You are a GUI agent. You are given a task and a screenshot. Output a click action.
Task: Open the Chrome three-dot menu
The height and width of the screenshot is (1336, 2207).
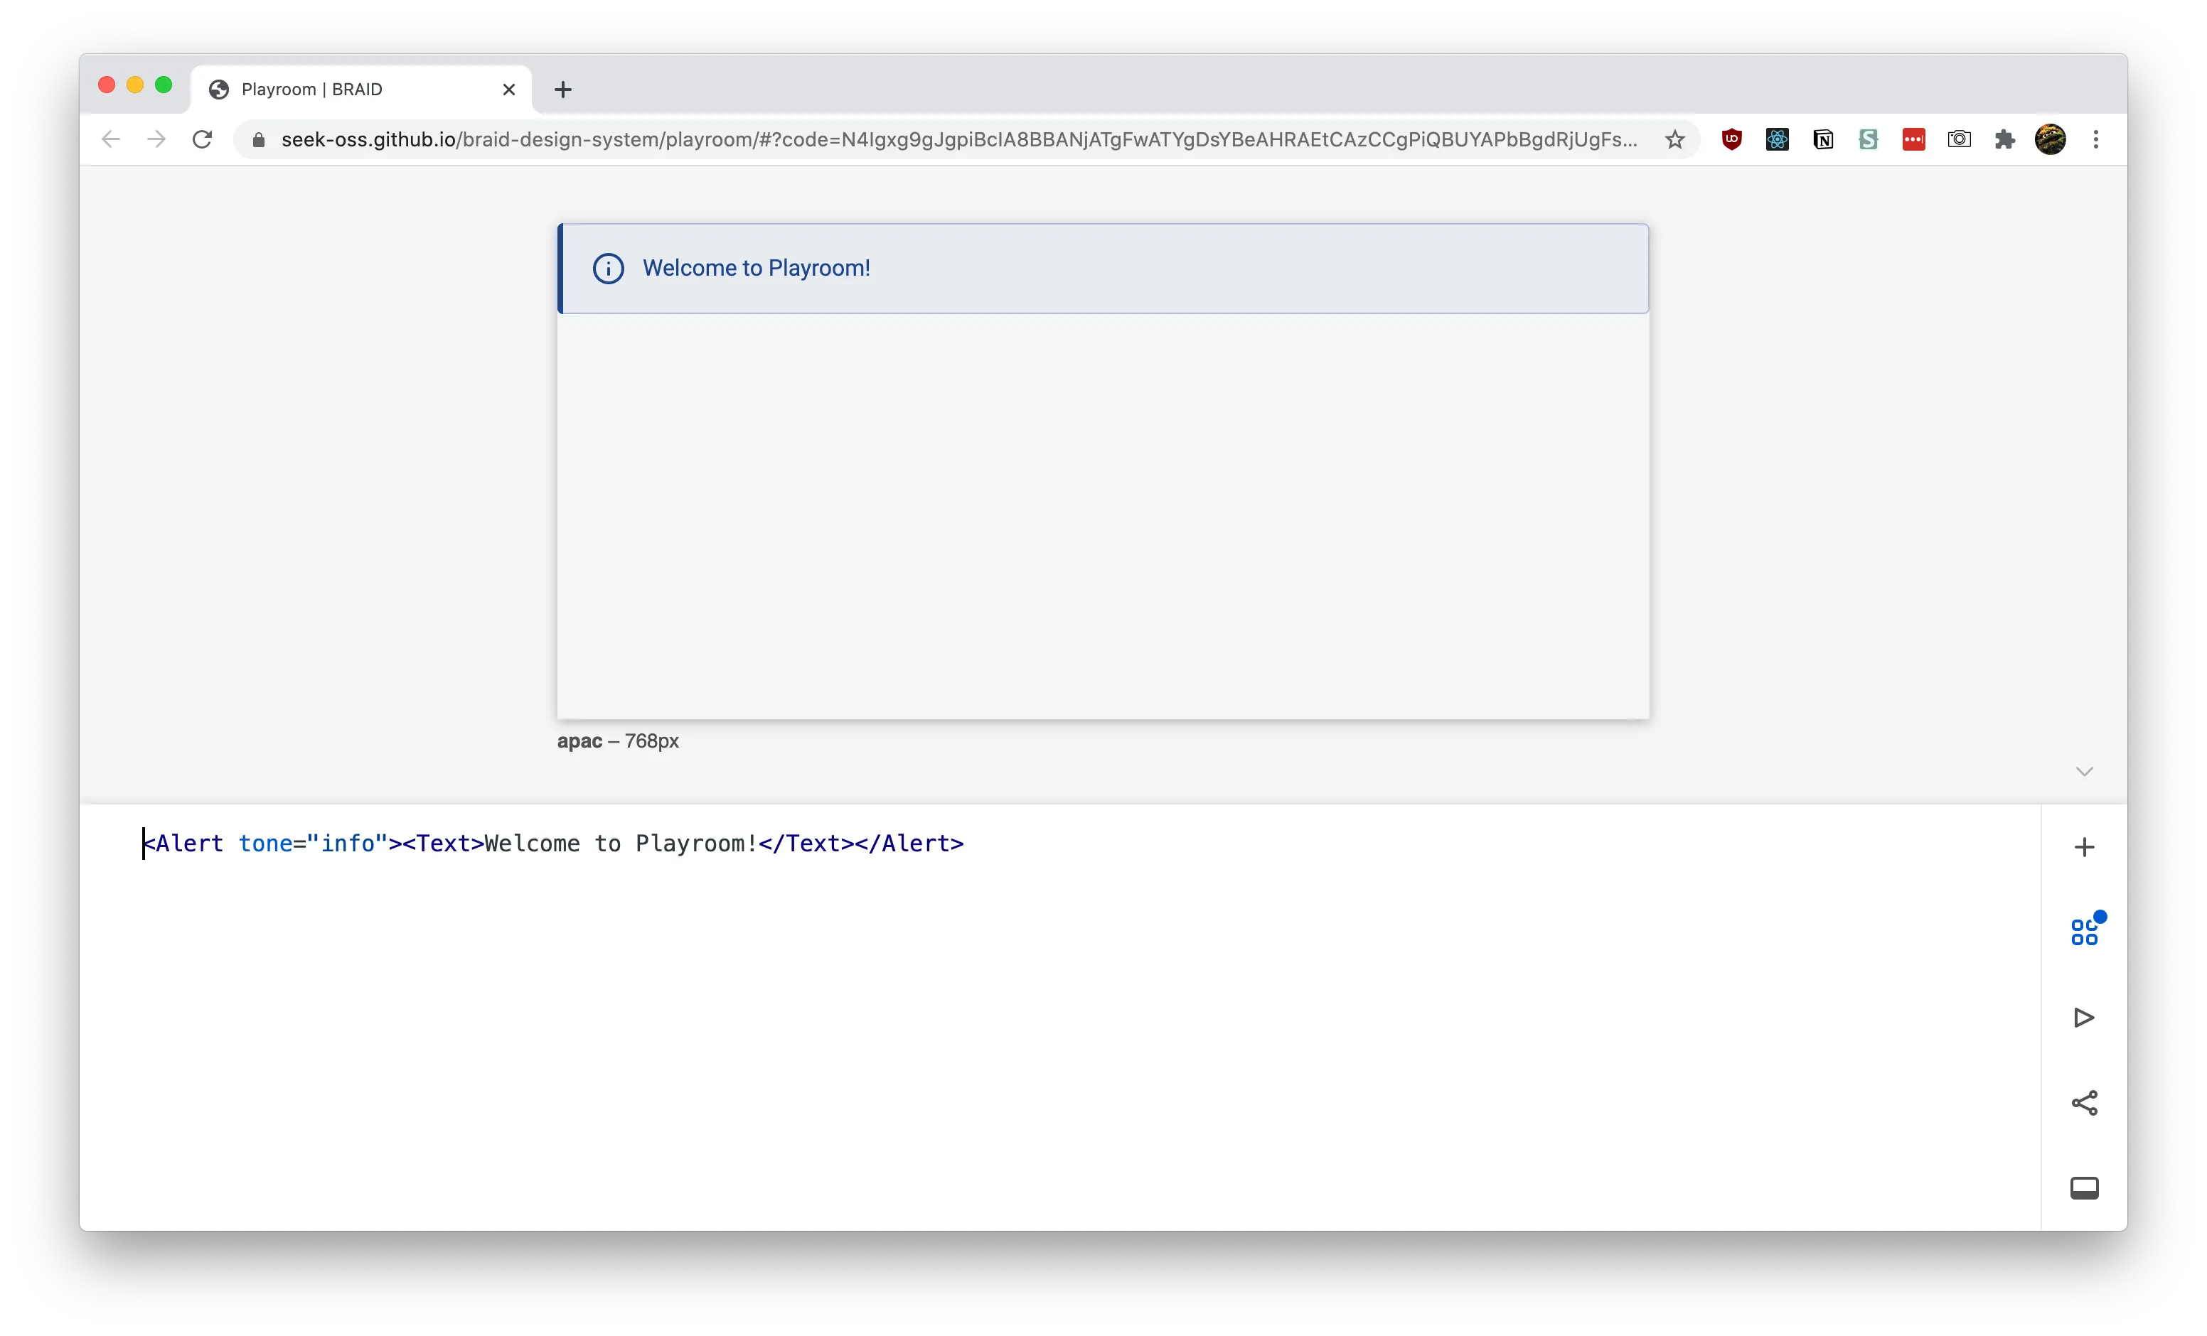(2095, 140)
